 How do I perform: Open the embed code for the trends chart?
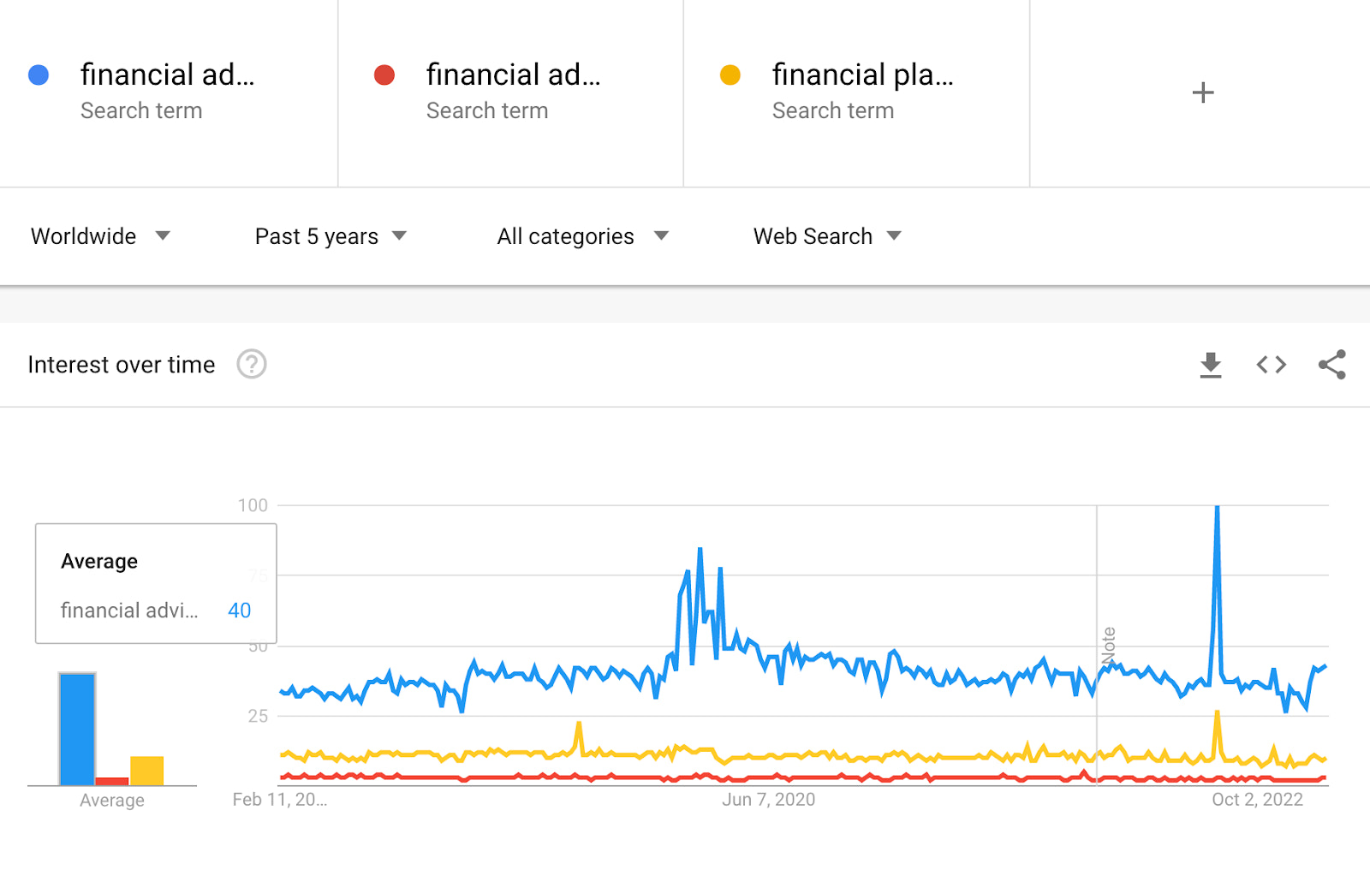(1270, 364)
